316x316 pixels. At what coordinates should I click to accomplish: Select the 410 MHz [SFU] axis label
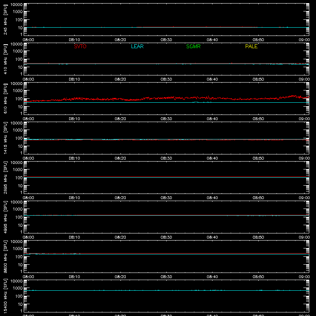tap(5, 59)
